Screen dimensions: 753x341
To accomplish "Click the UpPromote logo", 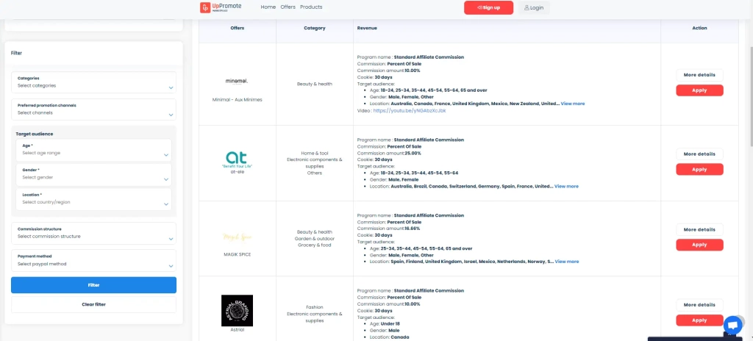I will 221,7.
